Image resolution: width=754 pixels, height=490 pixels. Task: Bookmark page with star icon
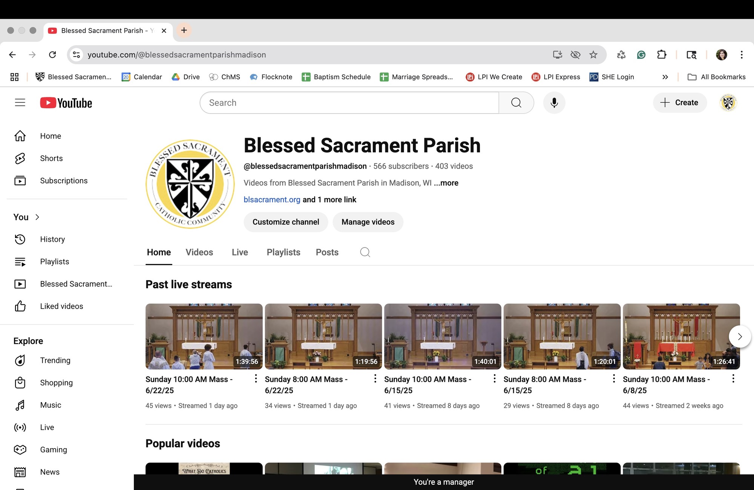point(593,55)
